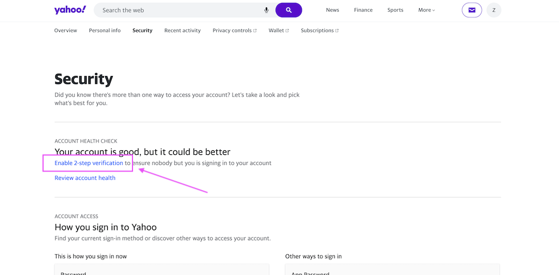Click the Enable 2-step verification link
The height and width of the screenshot is (275, 559).
(89, 163)
